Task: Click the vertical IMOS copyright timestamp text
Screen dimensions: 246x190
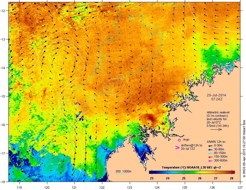Action: 244,149
